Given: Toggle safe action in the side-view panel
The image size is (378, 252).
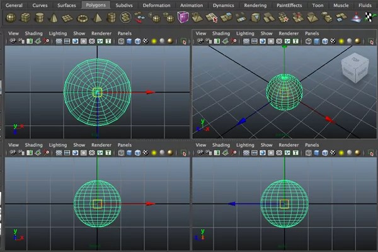Looking at the screenshot, I should (x=287, y=153).
